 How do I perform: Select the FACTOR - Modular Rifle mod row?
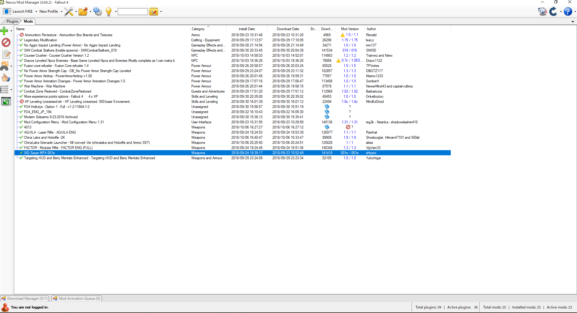click(x=233, y=148)
